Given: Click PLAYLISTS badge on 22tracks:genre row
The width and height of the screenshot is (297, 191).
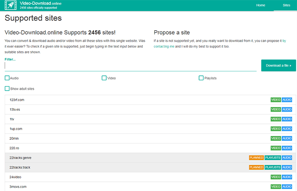Looking at the screenshot, I should pyautogui.click(x=273, y=158).
